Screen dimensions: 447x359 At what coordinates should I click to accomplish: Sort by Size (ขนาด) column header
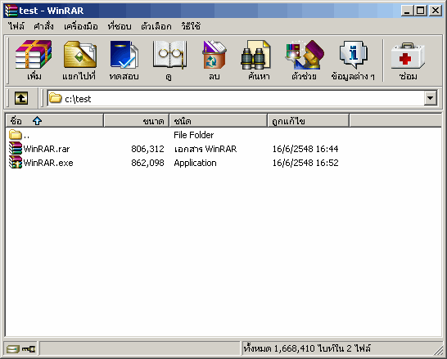pos(136,121)
